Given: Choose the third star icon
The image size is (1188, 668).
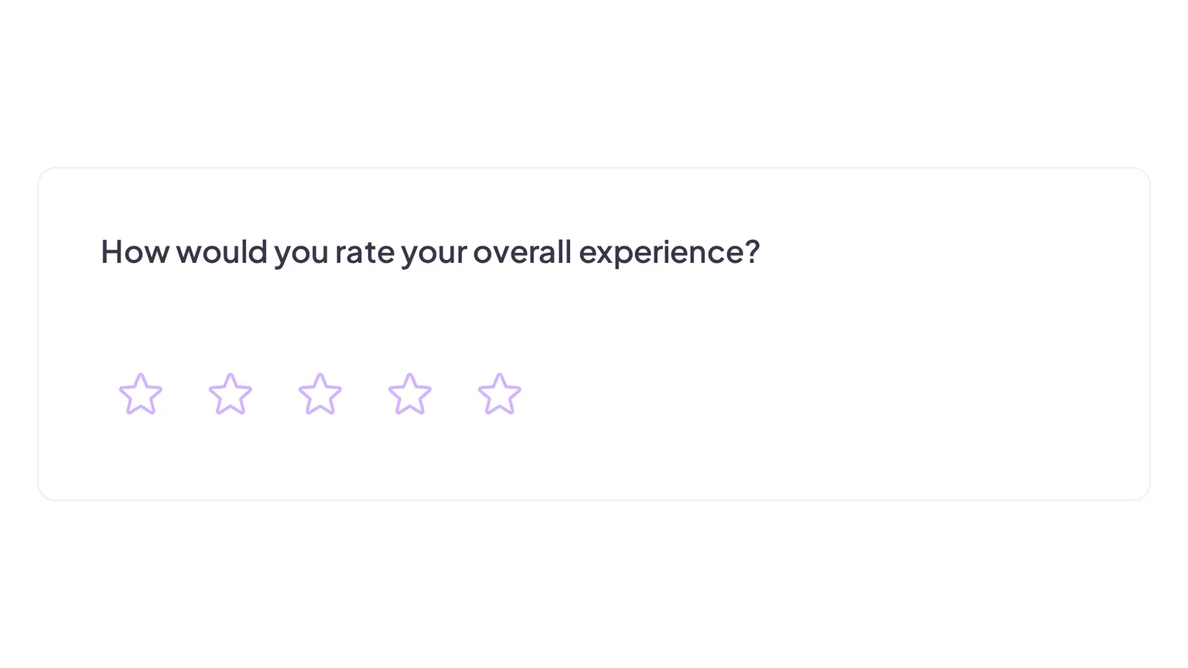Looking at the screenshot, I should click(320, 394).
